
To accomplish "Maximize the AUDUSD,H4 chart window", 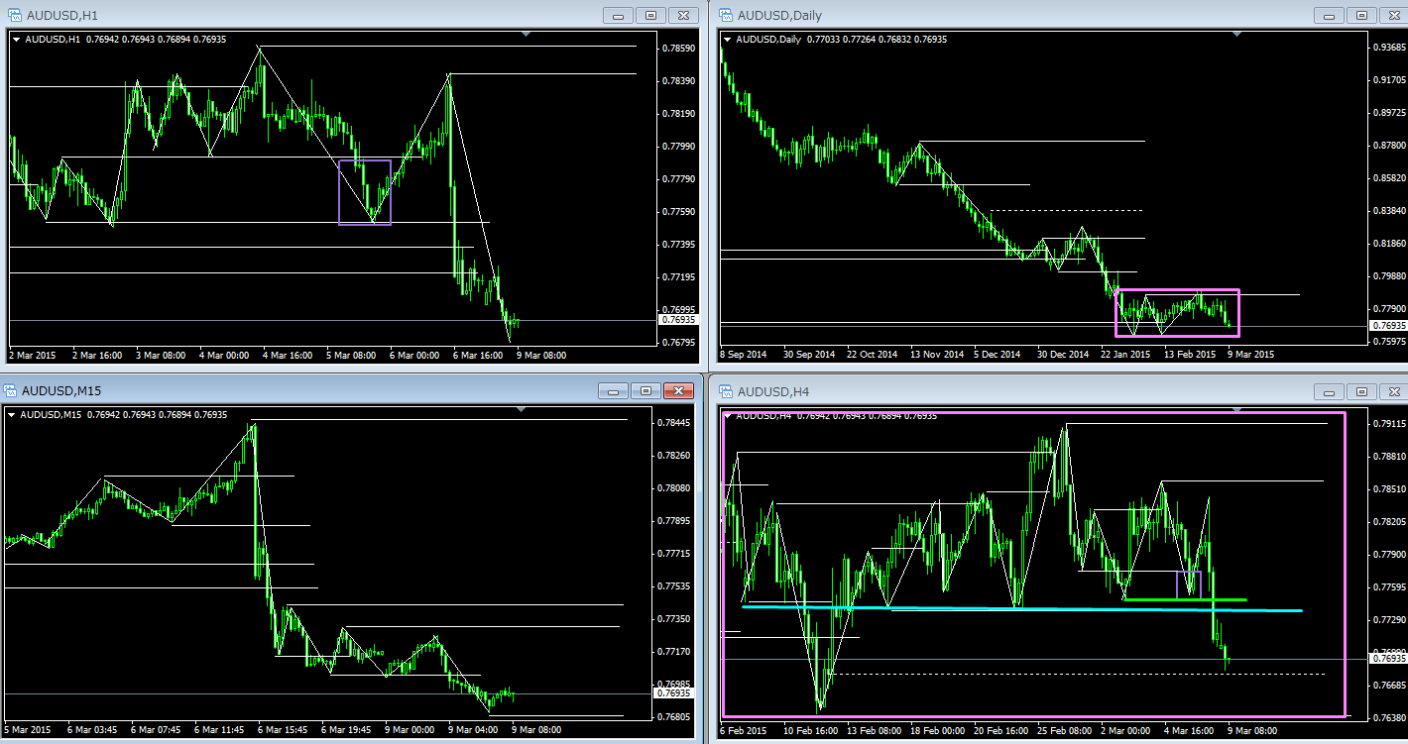I will pyautogui.click(x=1361, y=391).
